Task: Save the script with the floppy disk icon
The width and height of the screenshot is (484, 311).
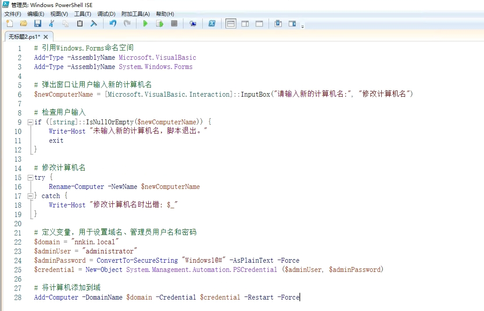Action: pyautogui.click(x=38, y=24)
